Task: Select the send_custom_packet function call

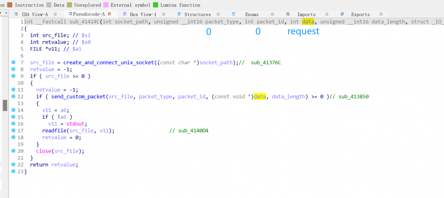Action: (77, 96)
